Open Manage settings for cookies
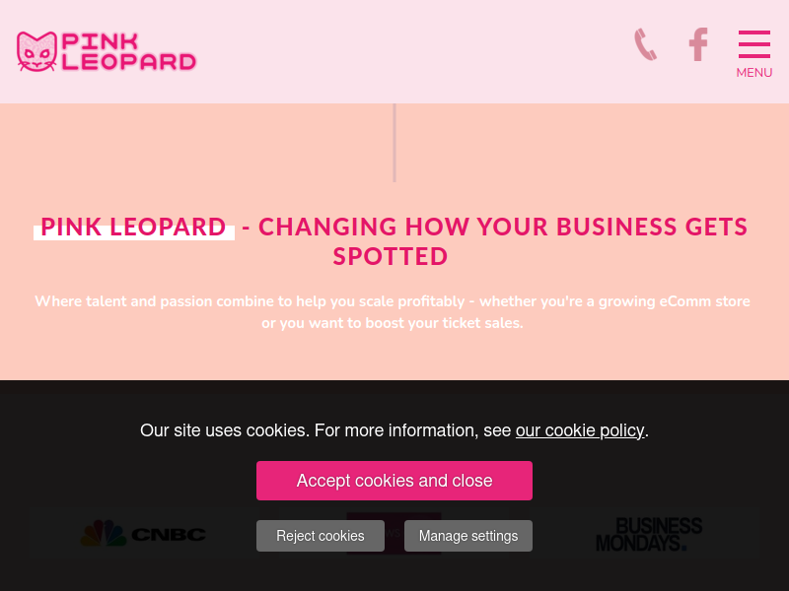This screenshot has height=591, width=789. point(468,536)
